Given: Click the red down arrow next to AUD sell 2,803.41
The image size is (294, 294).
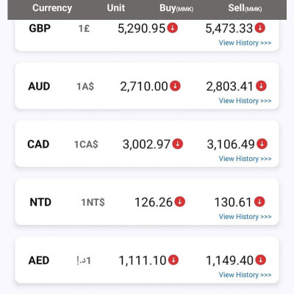Looking at the screenshot, I should coord(261,86).
